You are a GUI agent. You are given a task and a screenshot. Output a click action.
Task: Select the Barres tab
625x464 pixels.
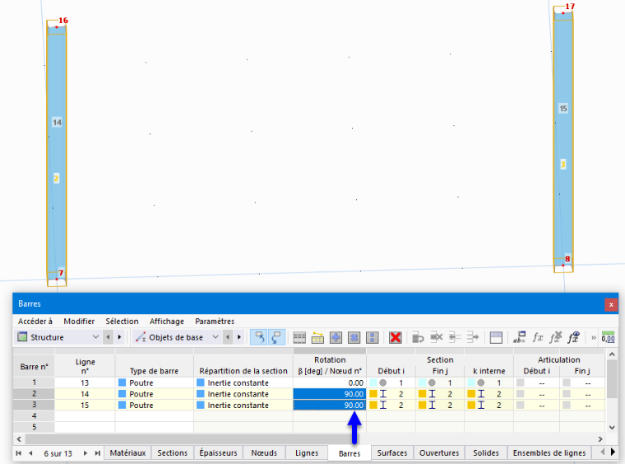[350, 453]
